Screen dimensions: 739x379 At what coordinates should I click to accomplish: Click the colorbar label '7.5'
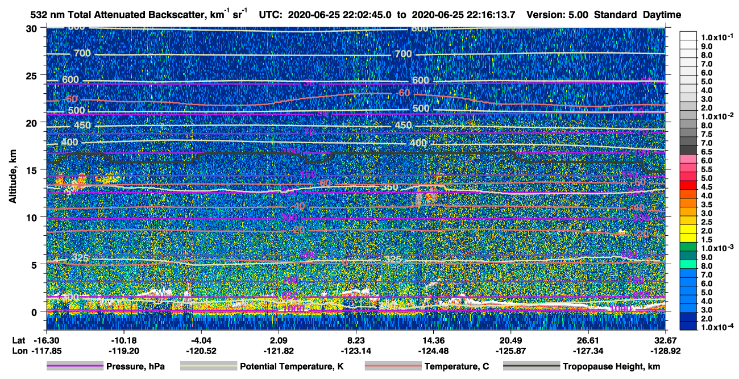click(x=706, y=134)
